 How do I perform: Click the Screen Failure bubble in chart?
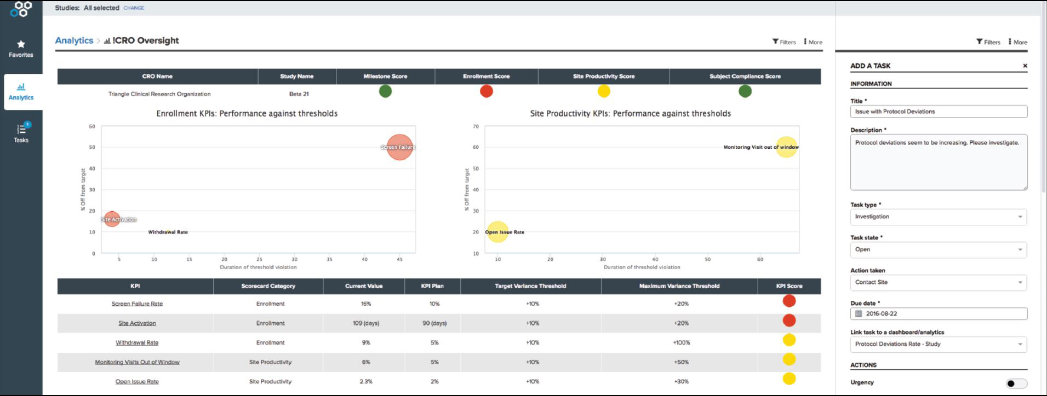[x=399, y=147]
